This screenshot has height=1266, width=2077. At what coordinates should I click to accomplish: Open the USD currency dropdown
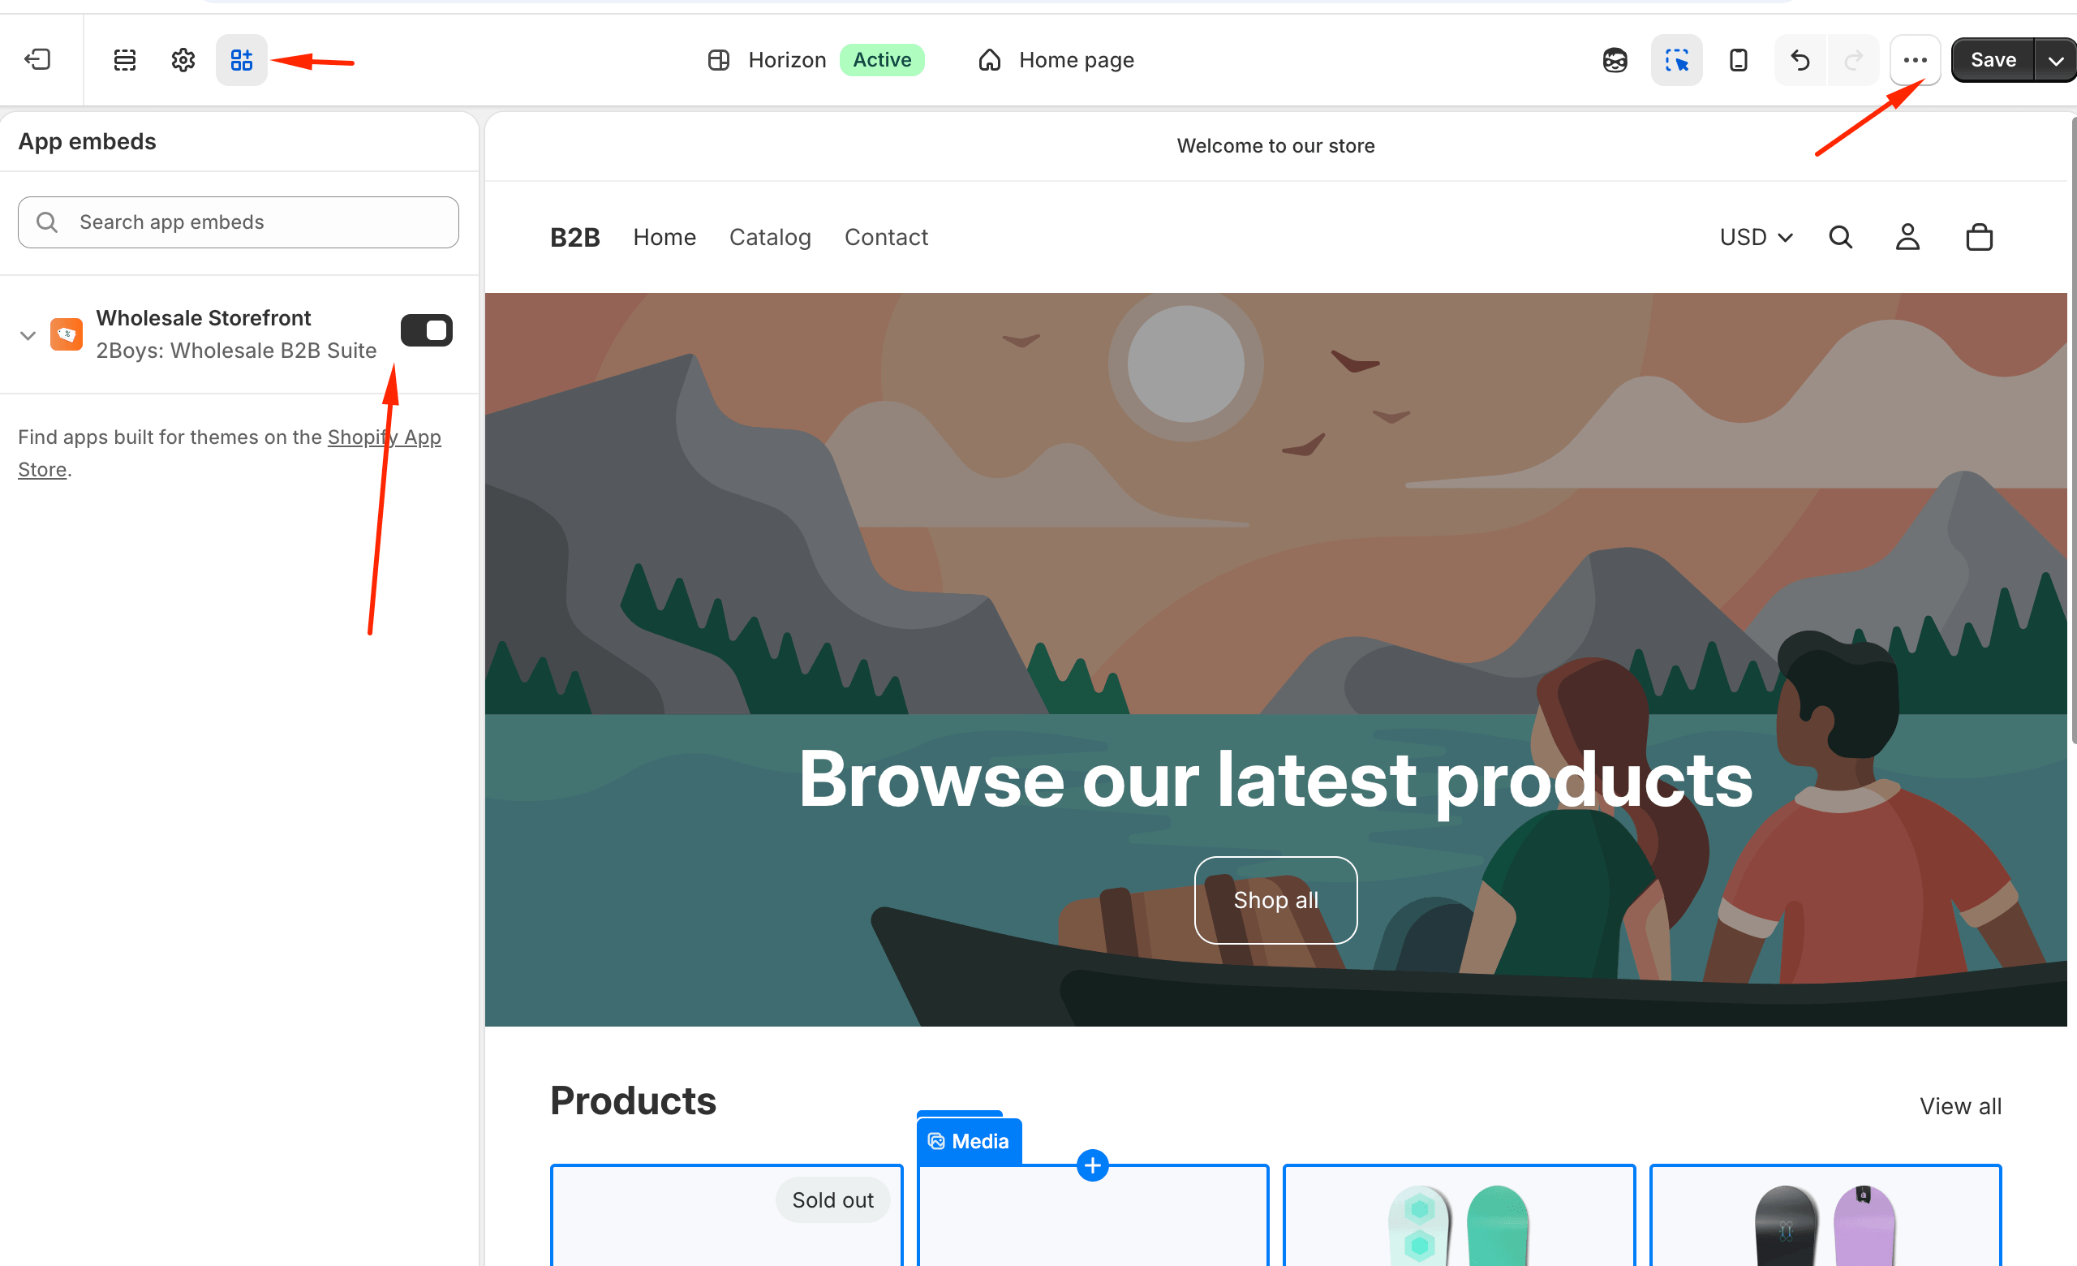[1756, 237]
